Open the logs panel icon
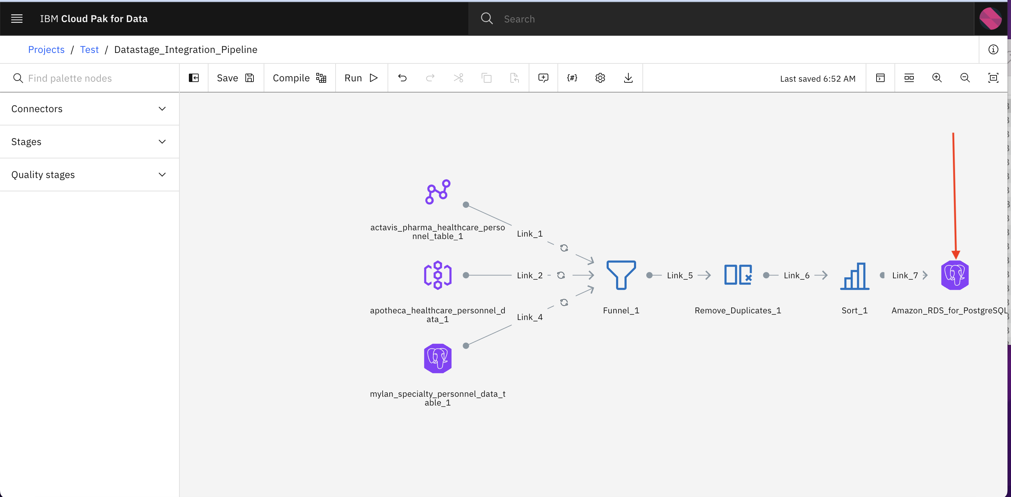The image size is (1011, 497). tap(880, 77)
